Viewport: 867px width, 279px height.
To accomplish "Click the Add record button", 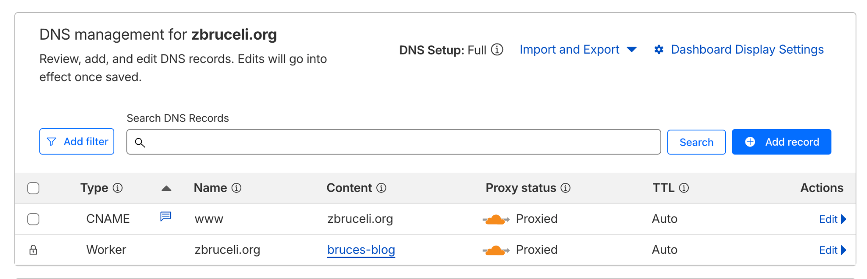I will pyautogui.click(x=781, y=142).
